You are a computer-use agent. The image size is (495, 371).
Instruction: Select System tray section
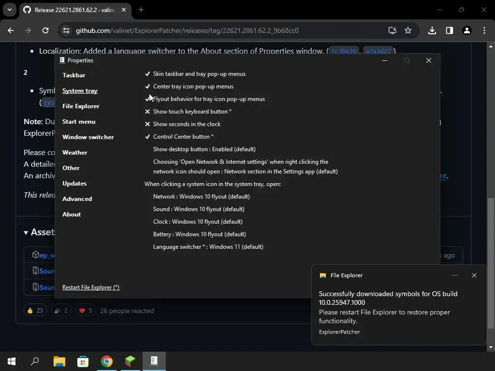point(80,90)
